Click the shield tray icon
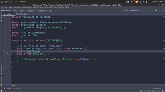This screenshot has height=92, width=165. tap(128, 2)
